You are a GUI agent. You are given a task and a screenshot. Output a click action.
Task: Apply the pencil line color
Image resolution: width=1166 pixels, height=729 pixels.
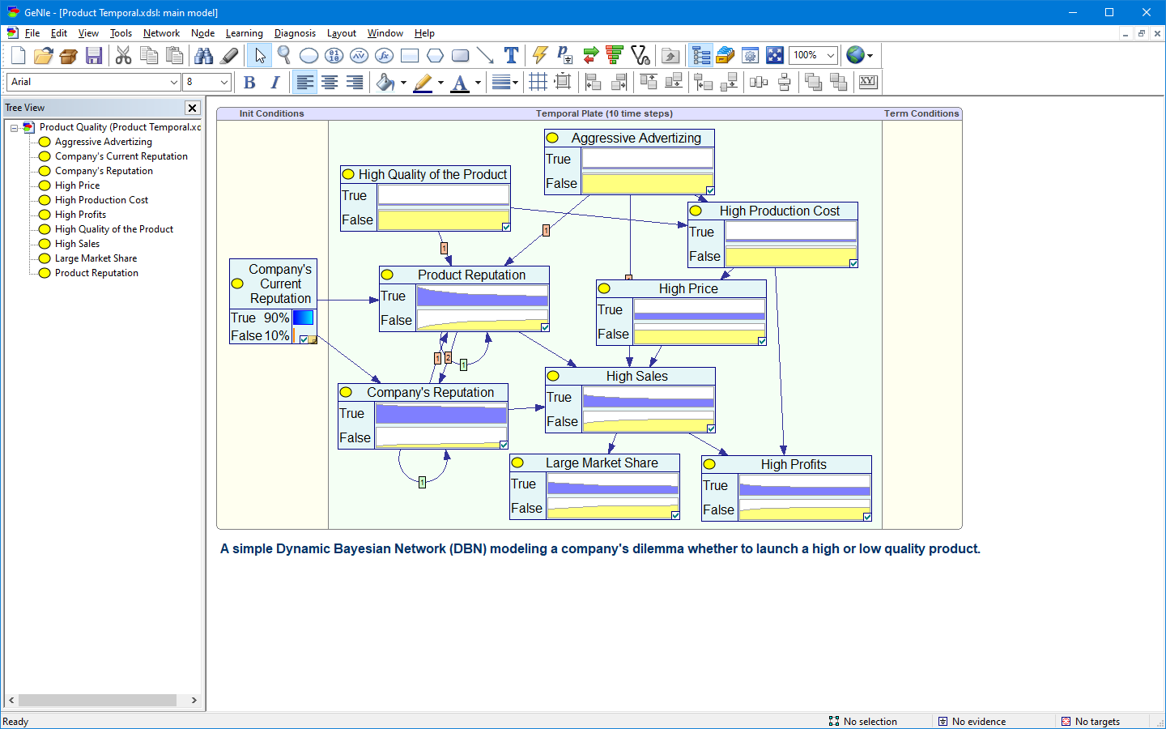click(423, 82)
